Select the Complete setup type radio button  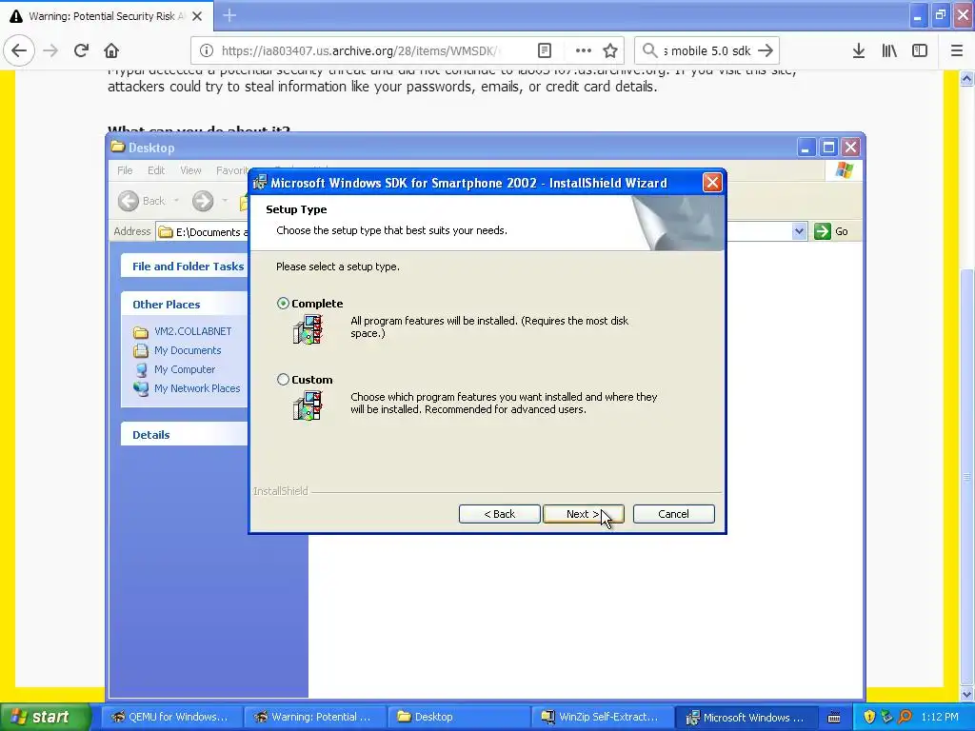(283, 304)
